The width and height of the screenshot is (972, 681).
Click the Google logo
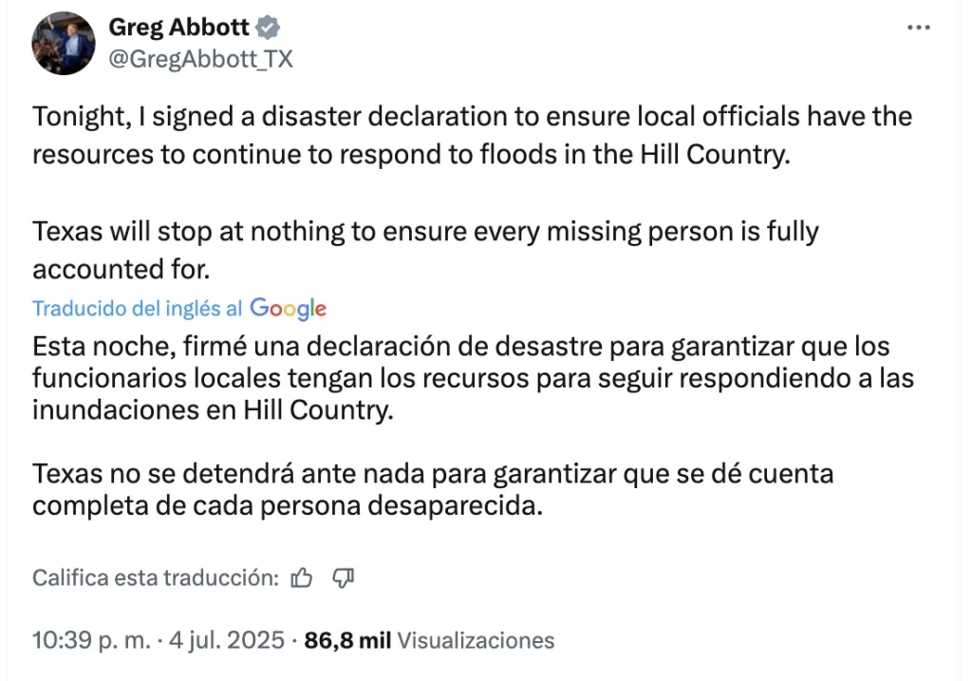pyautogui.click(x=289, y=308)
